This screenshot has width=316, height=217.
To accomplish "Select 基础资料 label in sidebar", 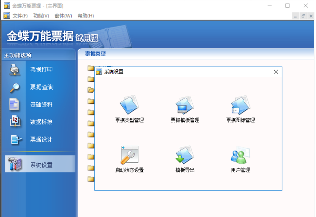I will pos(41,104).
